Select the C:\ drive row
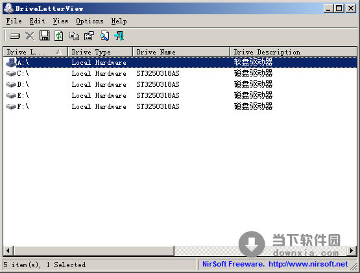This screenshot has height=273, width=360. [180, 73]
